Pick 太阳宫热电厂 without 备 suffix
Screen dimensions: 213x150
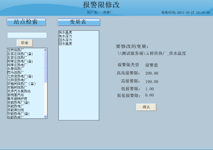pyautogui.click(x=17, y=80)
